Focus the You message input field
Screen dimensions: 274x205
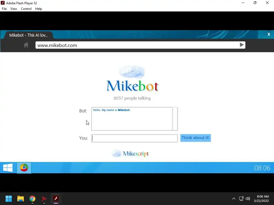134,138
